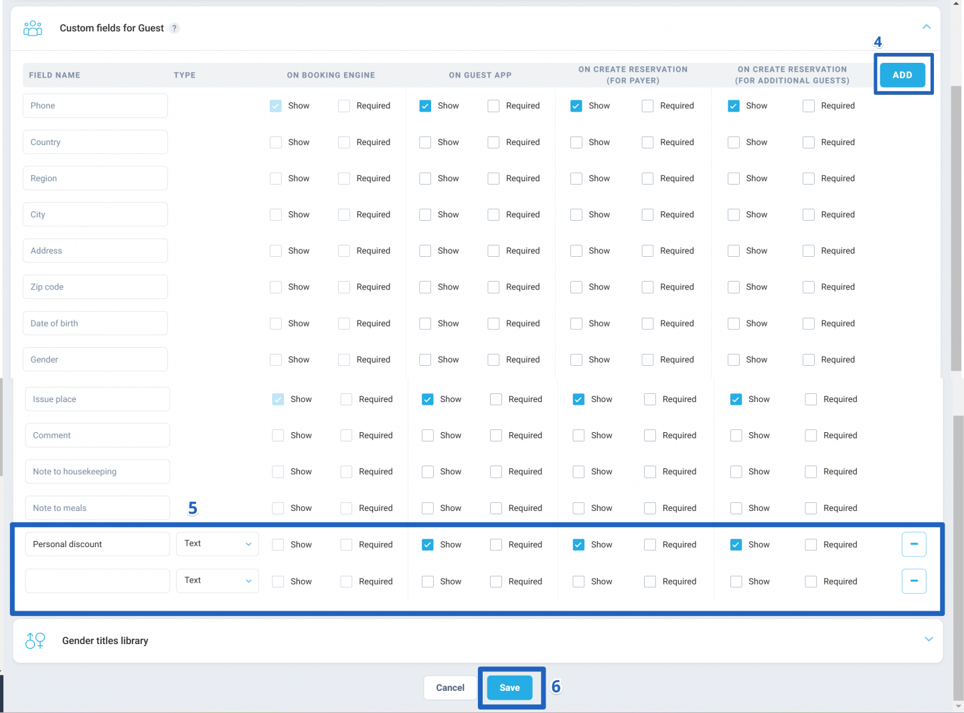Open the help question mark next to Custom fields for Guest
This screenshot has width=964, height=713.
click(x=175, y=28)
